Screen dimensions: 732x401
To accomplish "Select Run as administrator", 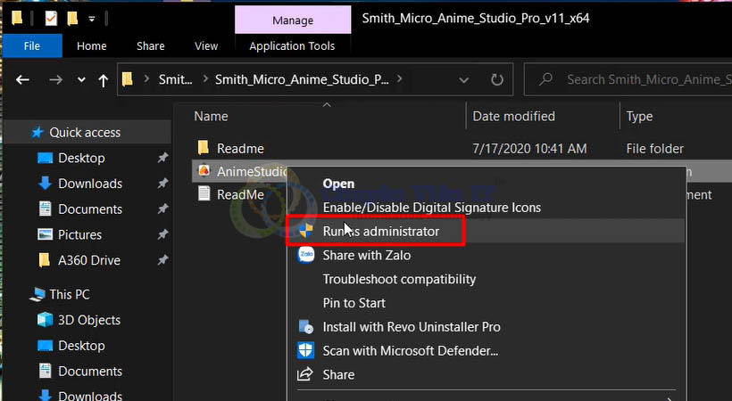I will tap(380, 231).
